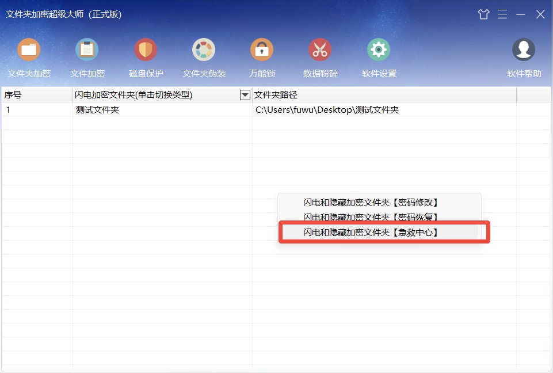The image size is (553, 373).
Task: Open the 磁盘保护 disk protection shield
Action: (x=146, y=58)
